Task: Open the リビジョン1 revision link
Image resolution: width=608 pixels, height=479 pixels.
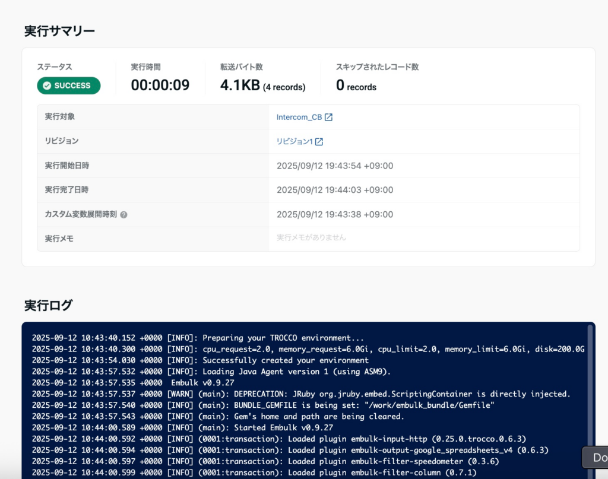Action: [x=294, y=142]
